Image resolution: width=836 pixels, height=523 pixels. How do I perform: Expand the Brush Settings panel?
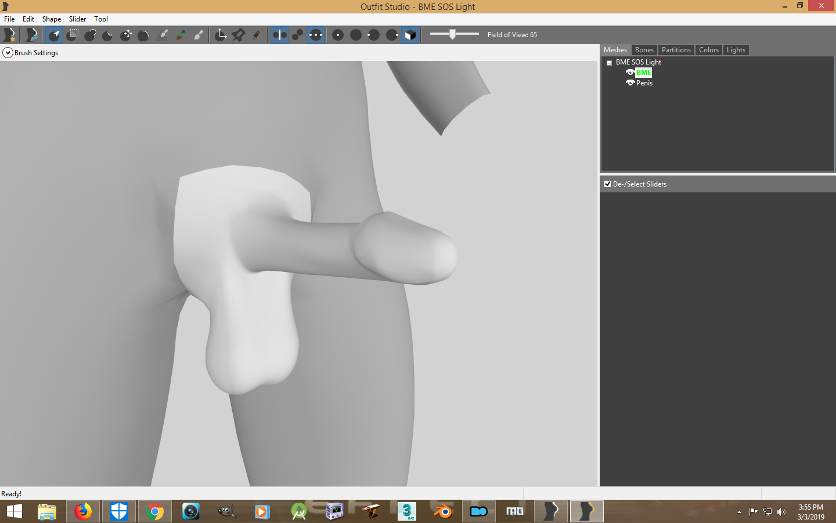(8, 53)
